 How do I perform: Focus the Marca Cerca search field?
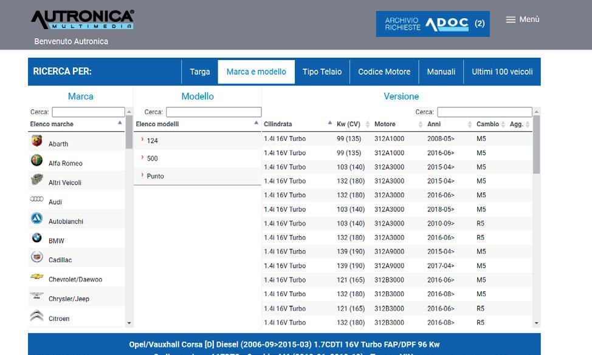[88, 112]
